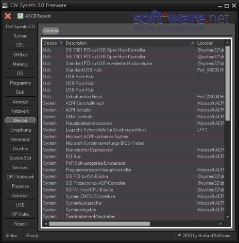
Task: View the XP Hotfix section
Action: (20, 214)
